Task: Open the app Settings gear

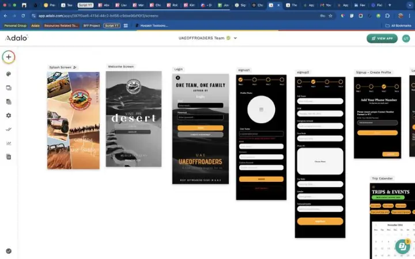Action: (9, 116)
